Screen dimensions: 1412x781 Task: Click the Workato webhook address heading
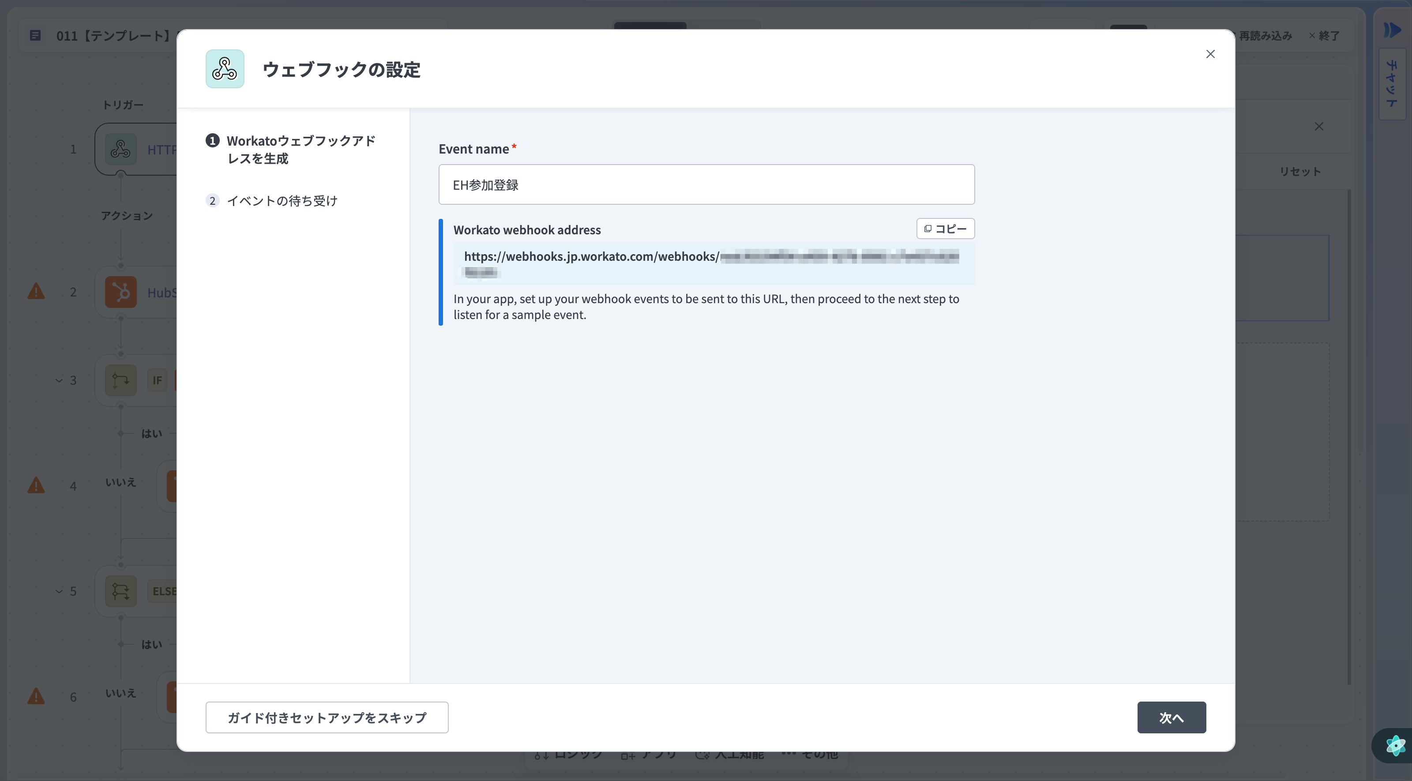click(x=527, y=229)
